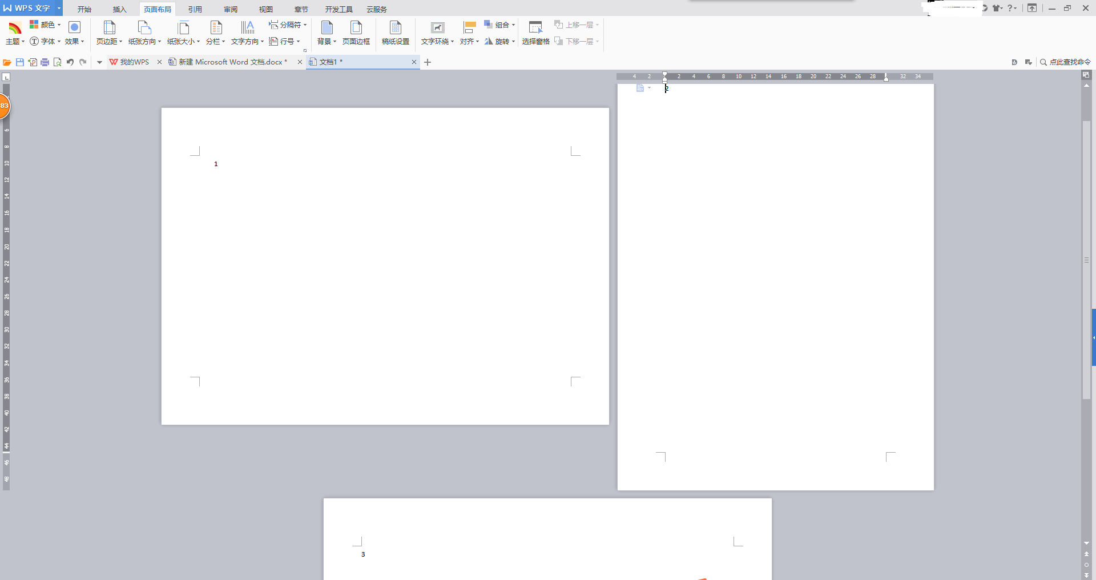This screenshot has width=1096, height=580.
Task: Click the left indent marker on ruler
Action: (665, 80)
